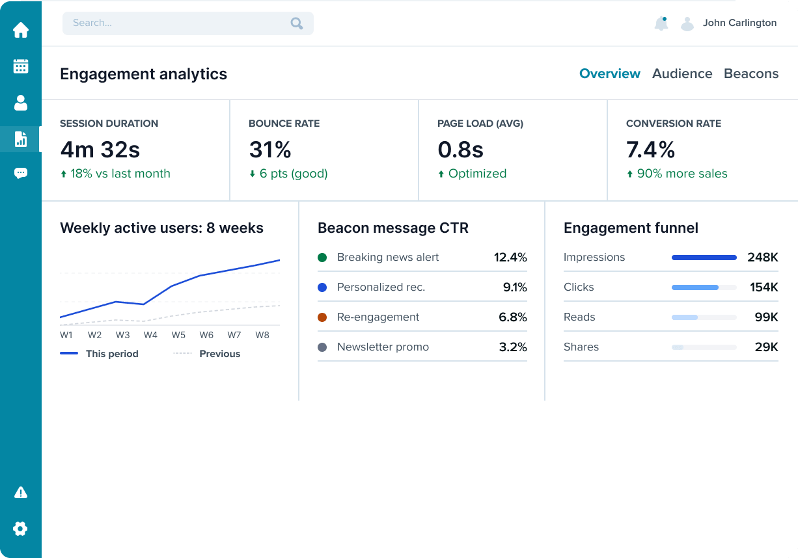This screenshot has width=798, height=558.
Task: Click the 90% more sales text
Action: coord(682,174)
